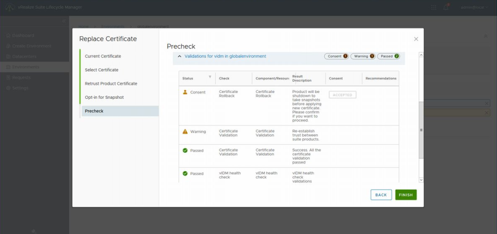Open the notifications bell icon

click(446, 7)
